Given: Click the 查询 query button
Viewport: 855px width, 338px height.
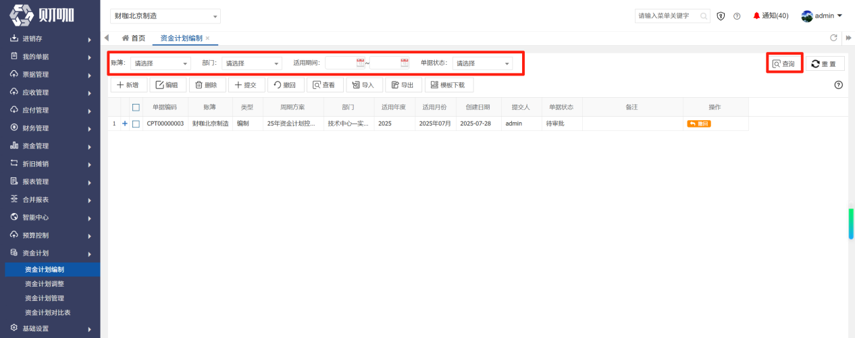Looking at the screenshot, I should tap(784, 63).
